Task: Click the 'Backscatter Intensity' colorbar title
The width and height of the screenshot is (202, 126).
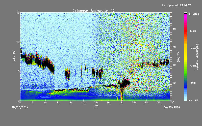Action: (x=197, y=57)
